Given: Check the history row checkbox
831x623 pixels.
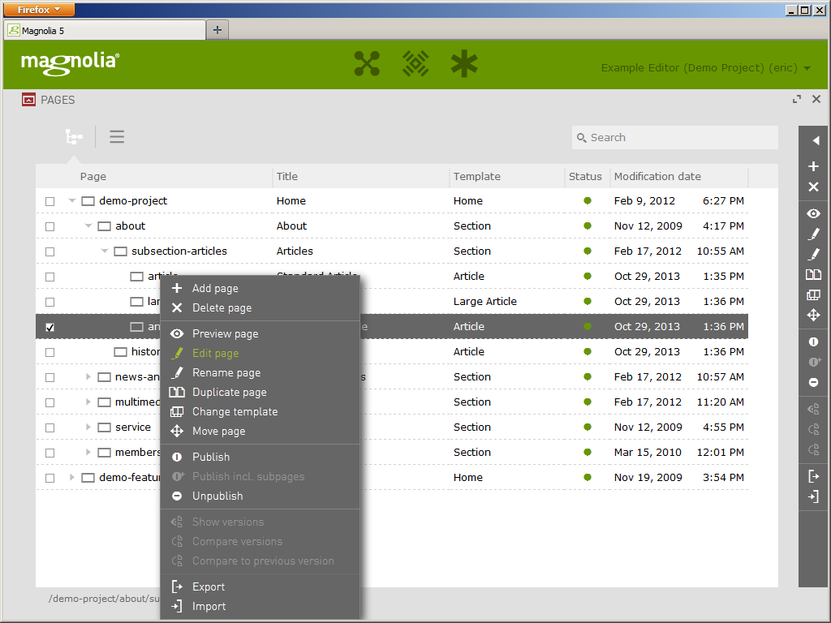Looking at the screenshot, I should click(x=50, y=352).
